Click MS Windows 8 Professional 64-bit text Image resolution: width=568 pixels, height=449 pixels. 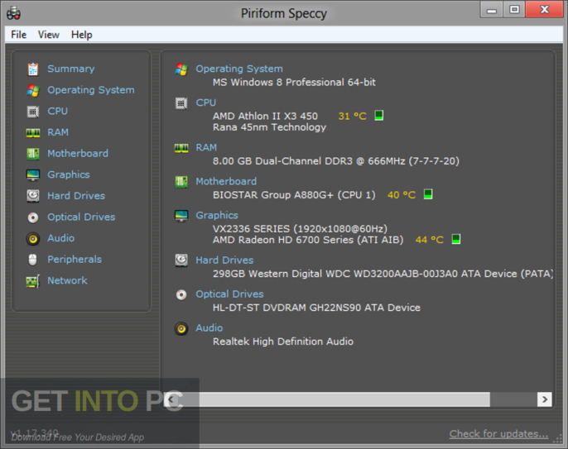294,82
